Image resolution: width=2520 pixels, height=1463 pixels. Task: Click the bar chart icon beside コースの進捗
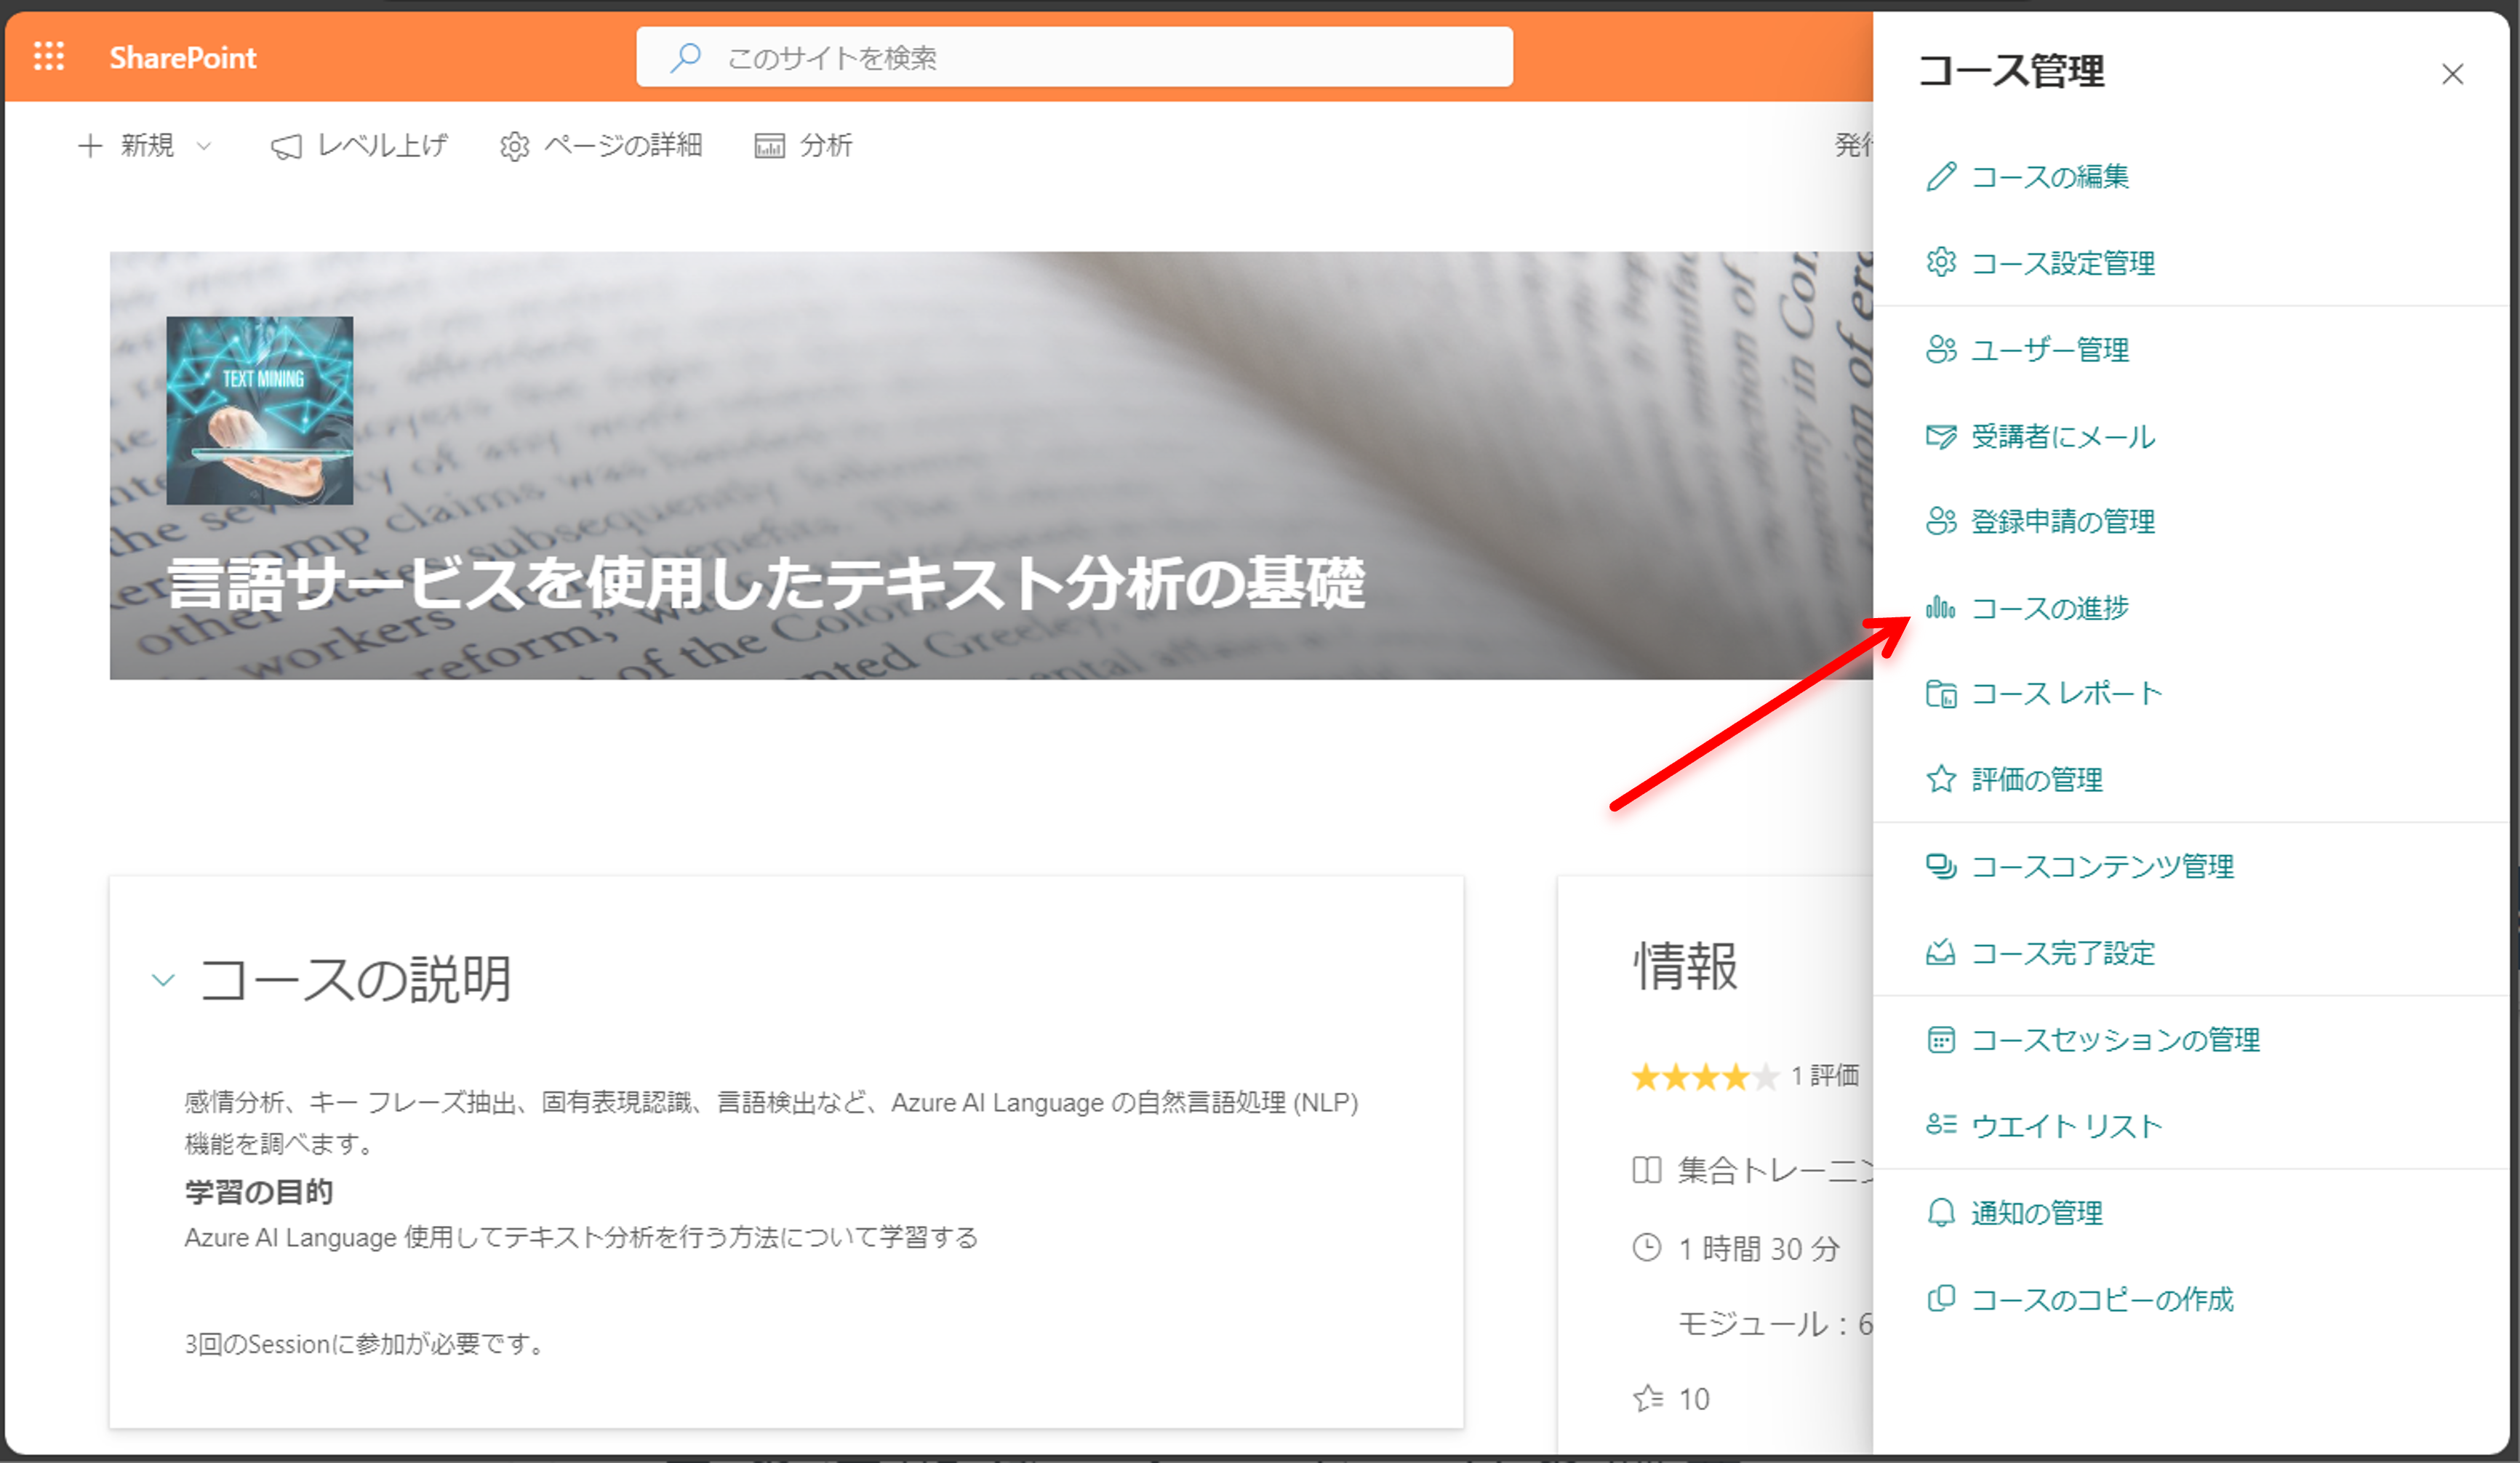tap(1941, 607)
